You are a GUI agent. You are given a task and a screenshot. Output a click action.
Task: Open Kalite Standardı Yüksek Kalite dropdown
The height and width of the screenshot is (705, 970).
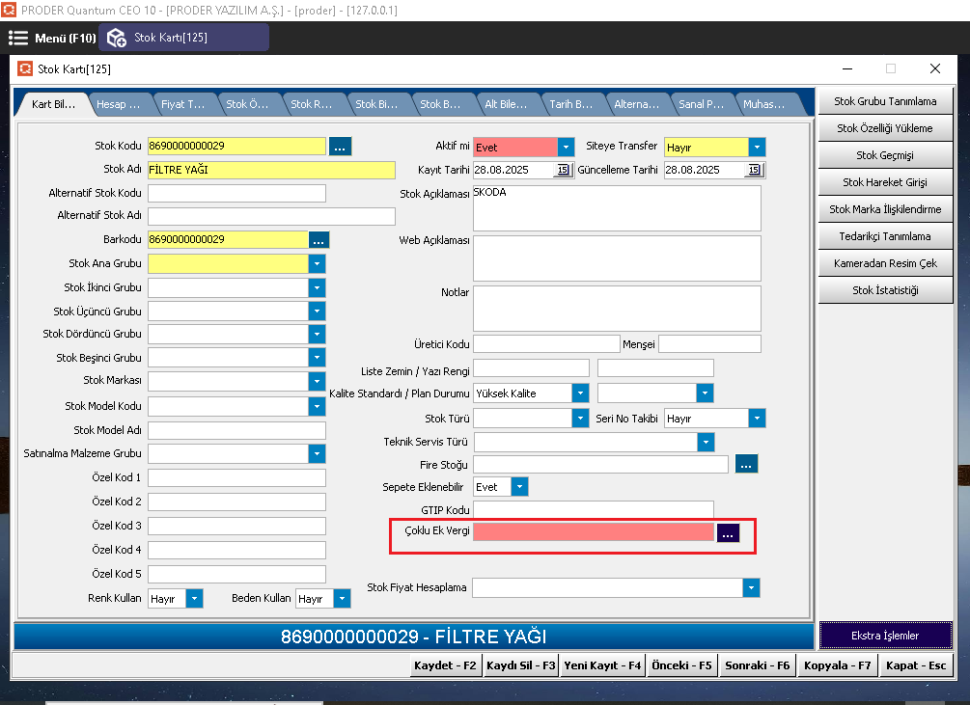tap(580, 393)
